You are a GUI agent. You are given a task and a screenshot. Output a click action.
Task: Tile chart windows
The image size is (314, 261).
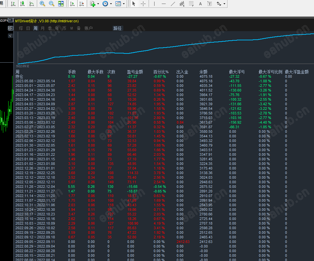click(x=61, y=4)
